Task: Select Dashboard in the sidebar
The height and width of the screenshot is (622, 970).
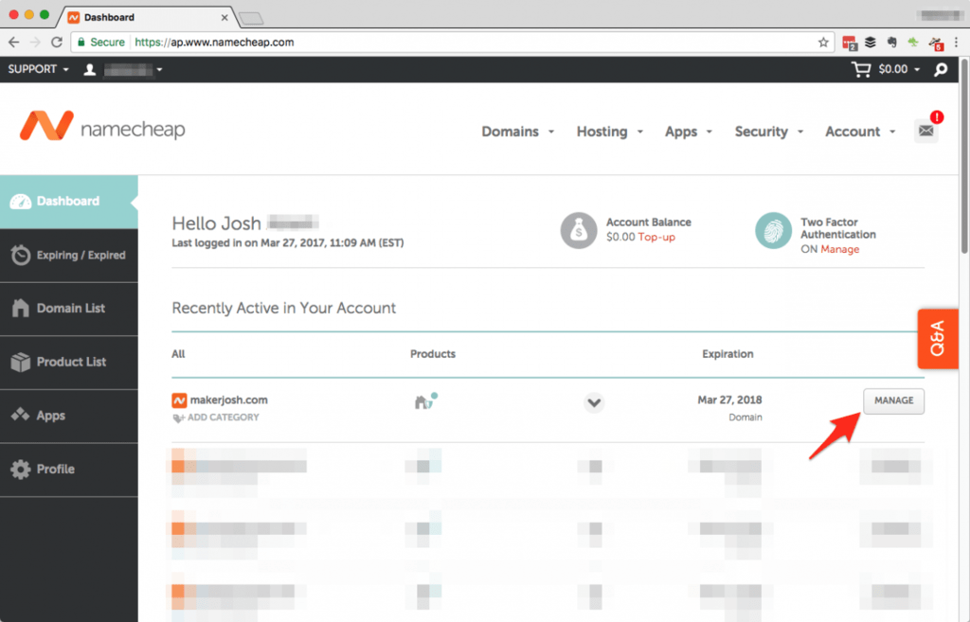Action: coord(68,202)
